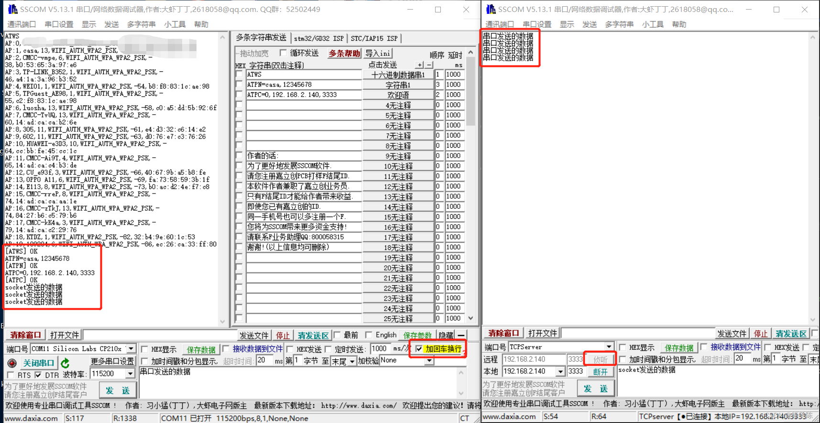Screen dimensions: 820x423
Task: Click right receive area scrollbar up arrow
Action: tap(812, 37)
